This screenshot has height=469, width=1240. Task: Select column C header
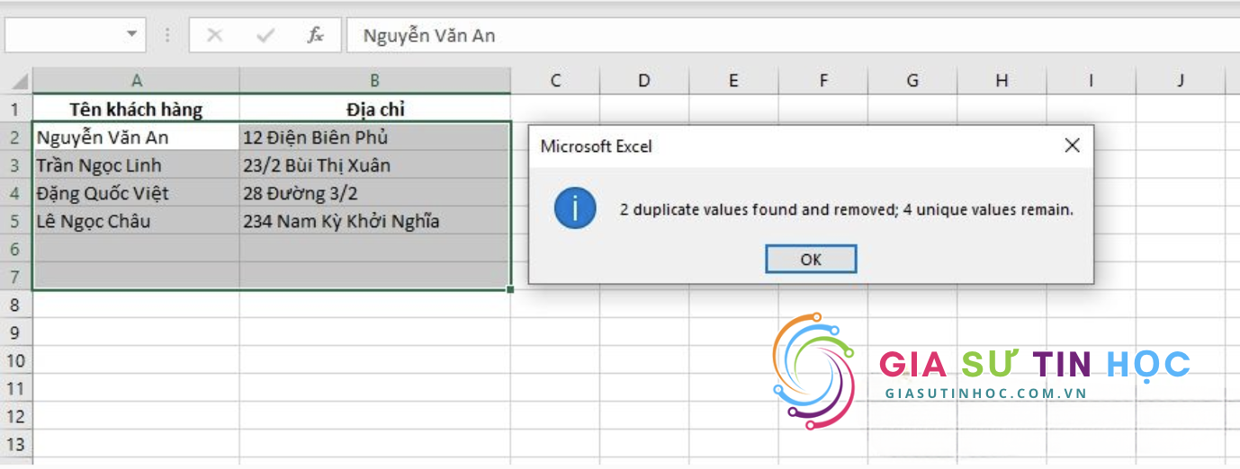point(555,81)
